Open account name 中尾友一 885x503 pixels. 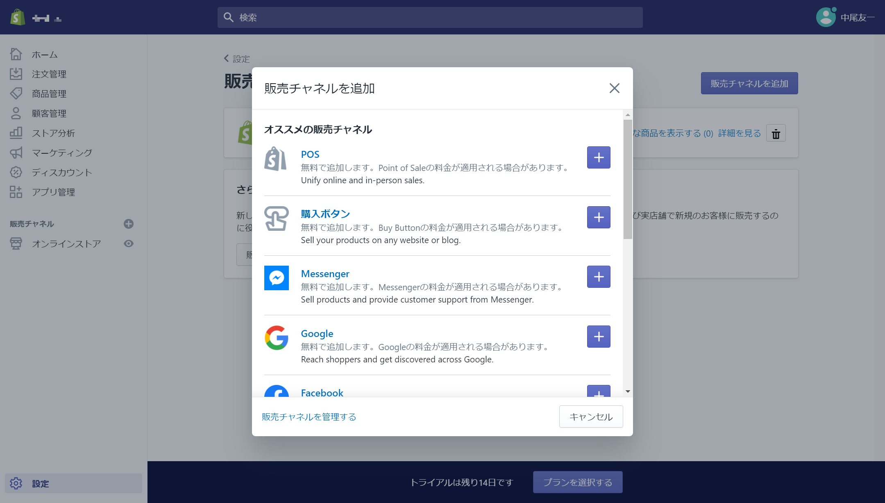point(858,18)
